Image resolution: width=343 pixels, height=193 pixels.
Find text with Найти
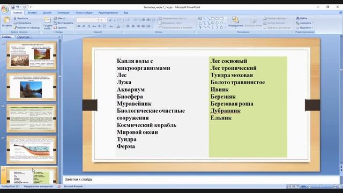point(302,18)
